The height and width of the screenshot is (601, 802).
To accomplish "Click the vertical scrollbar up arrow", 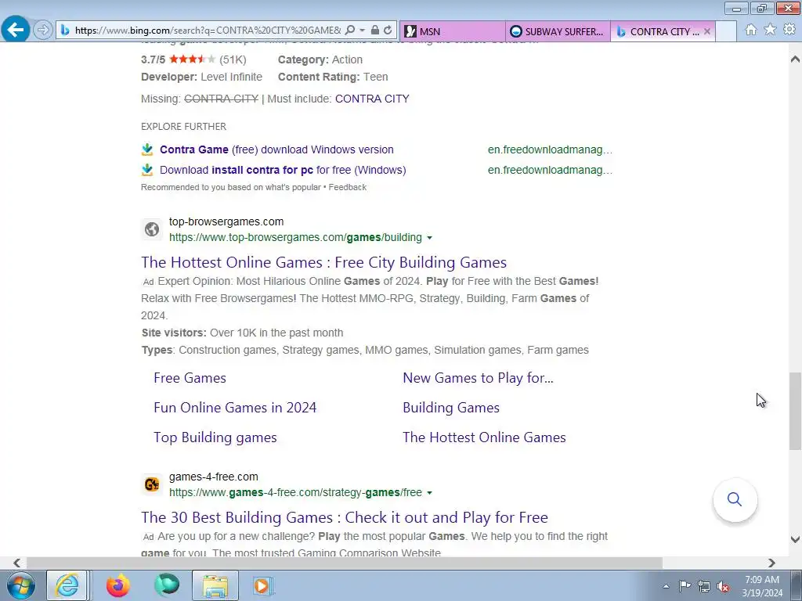I will point(795,59).
